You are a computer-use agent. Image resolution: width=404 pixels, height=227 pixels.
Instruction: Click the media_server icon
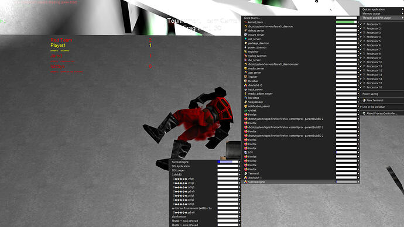tap(245, 68)
